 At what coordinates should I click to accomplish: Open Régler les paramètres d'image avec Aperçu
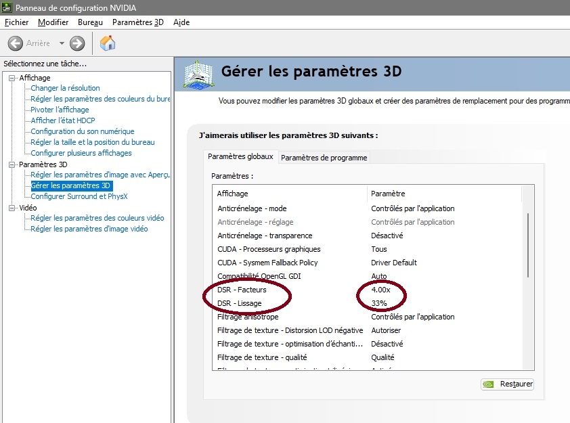[100, 175]
